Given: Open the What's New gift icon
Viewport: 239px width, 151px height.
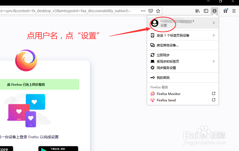Looking at the screenshot, I should 225,11.
